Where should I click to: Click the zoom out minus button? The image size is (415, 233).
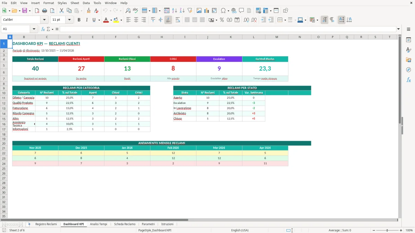click(x=373, y=230)
